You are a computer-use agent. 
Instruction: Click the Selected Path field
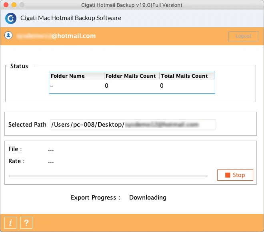point(133,125)
